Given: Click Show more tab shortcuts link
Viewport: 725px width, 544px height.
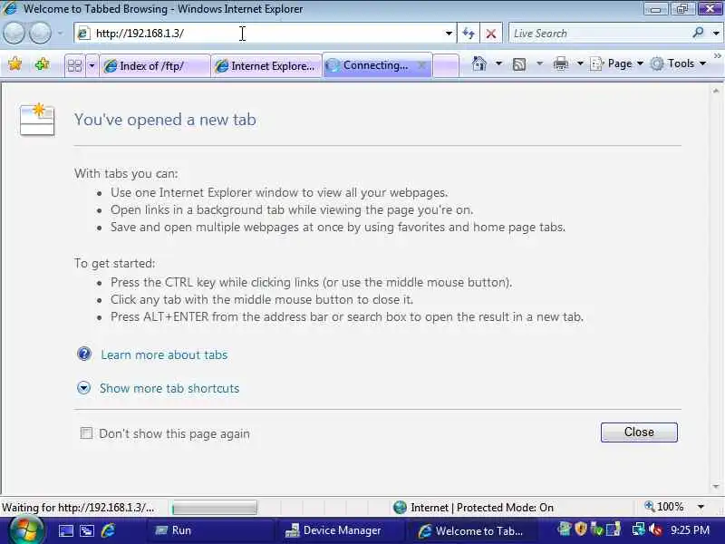Looking at the screenshot, I should coord(169,388).
